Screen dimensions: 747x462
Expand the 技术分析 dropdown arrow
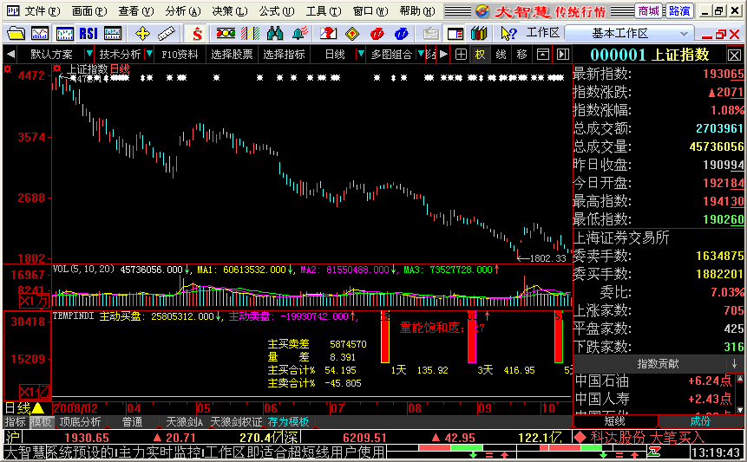pyautogui.click(x=149, y=54)
